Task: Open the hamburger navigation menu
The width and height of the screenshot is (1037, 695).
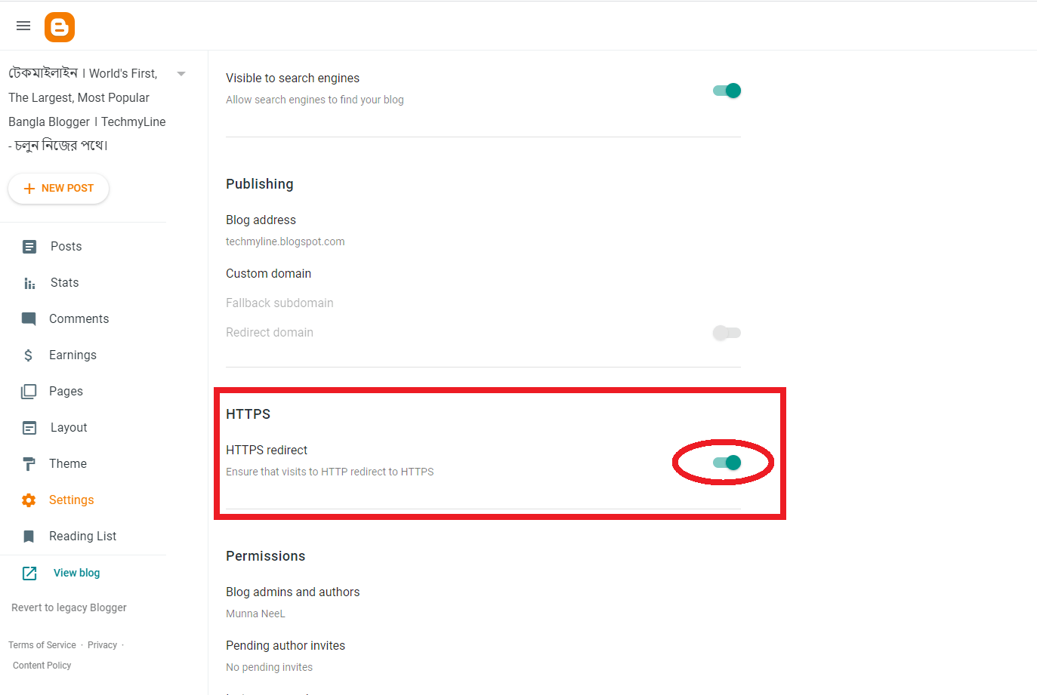Action: (x=23, y=26)
